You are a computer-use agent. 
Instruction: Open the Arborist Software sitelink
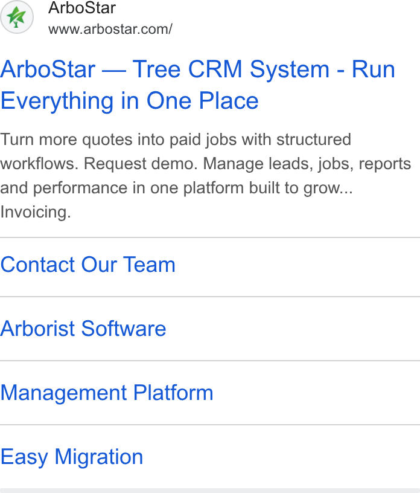point(83,329)
